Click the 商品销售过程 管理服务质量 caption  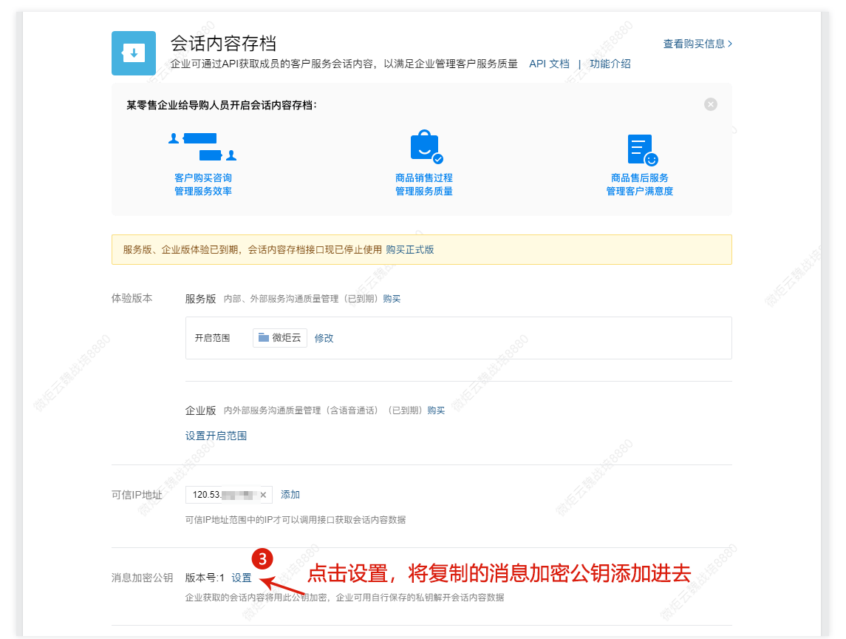point(424,185)
